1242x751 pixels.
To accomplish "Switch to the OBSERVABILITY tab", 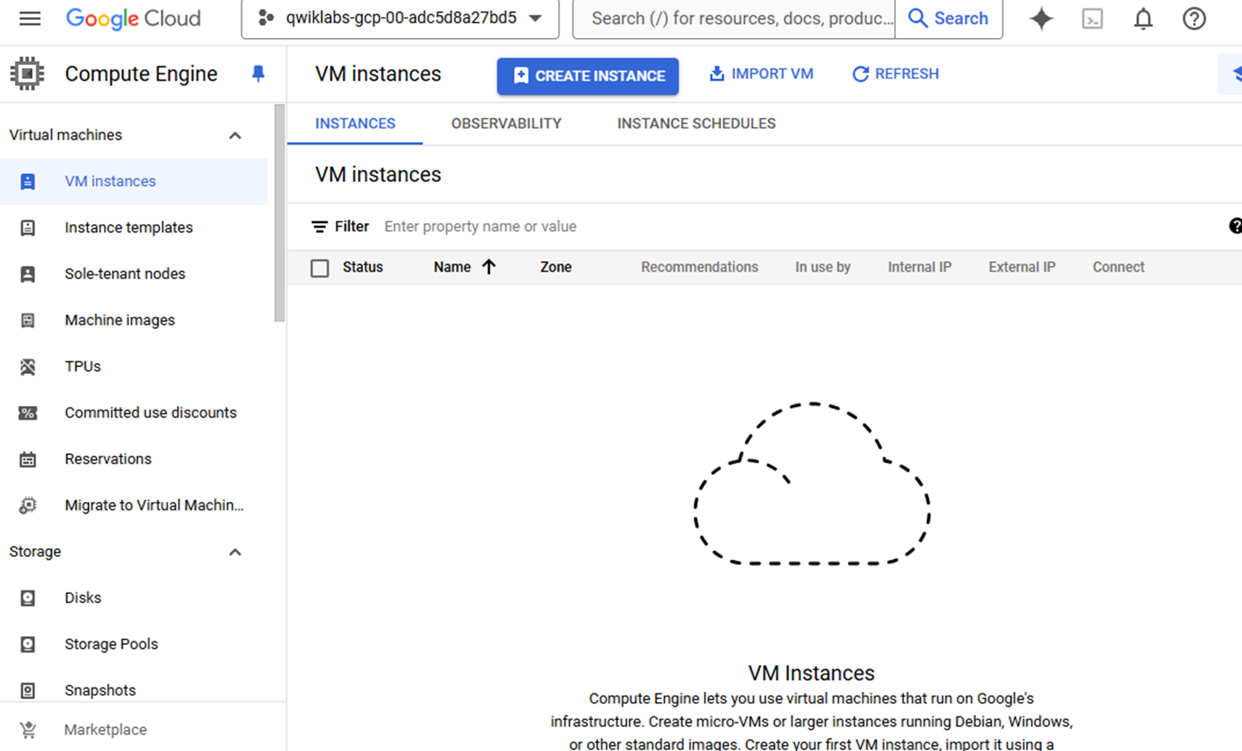I will (x=506, y=124).
